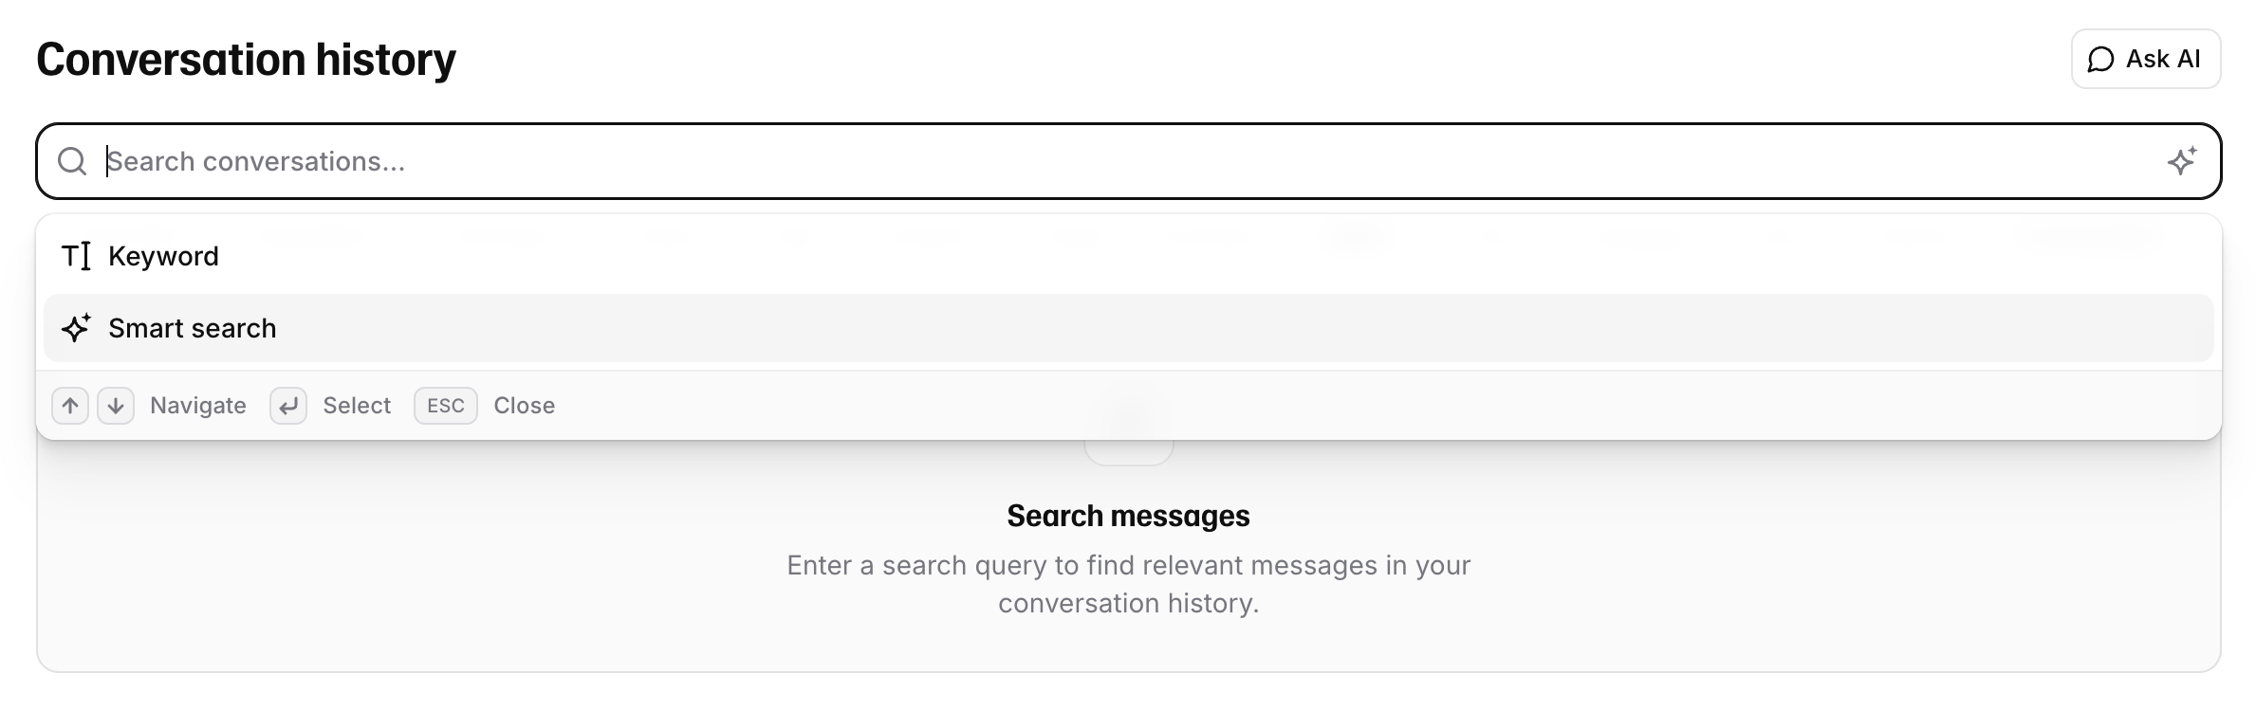Click the enter key Select icon

tap(288, 405)
